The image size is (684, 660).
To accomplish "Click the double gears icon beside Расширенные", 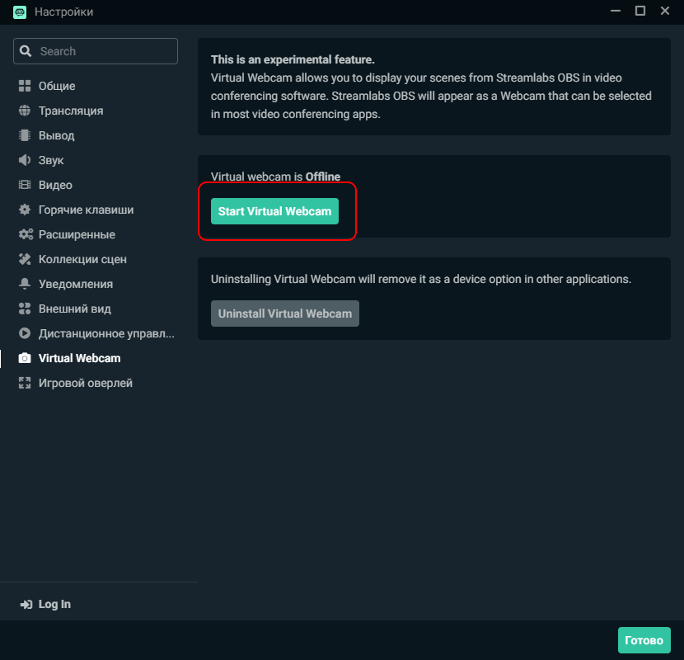I will 26,234.
